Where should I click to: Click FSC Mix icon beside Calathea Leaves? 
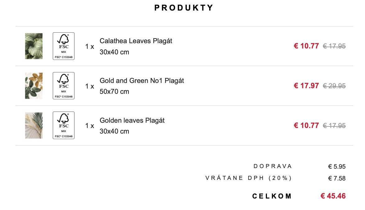(x=64, y=46)
